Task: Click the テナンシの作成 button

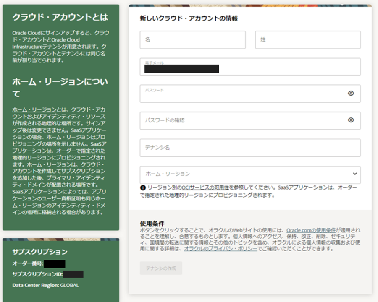Action: point(161,268)
